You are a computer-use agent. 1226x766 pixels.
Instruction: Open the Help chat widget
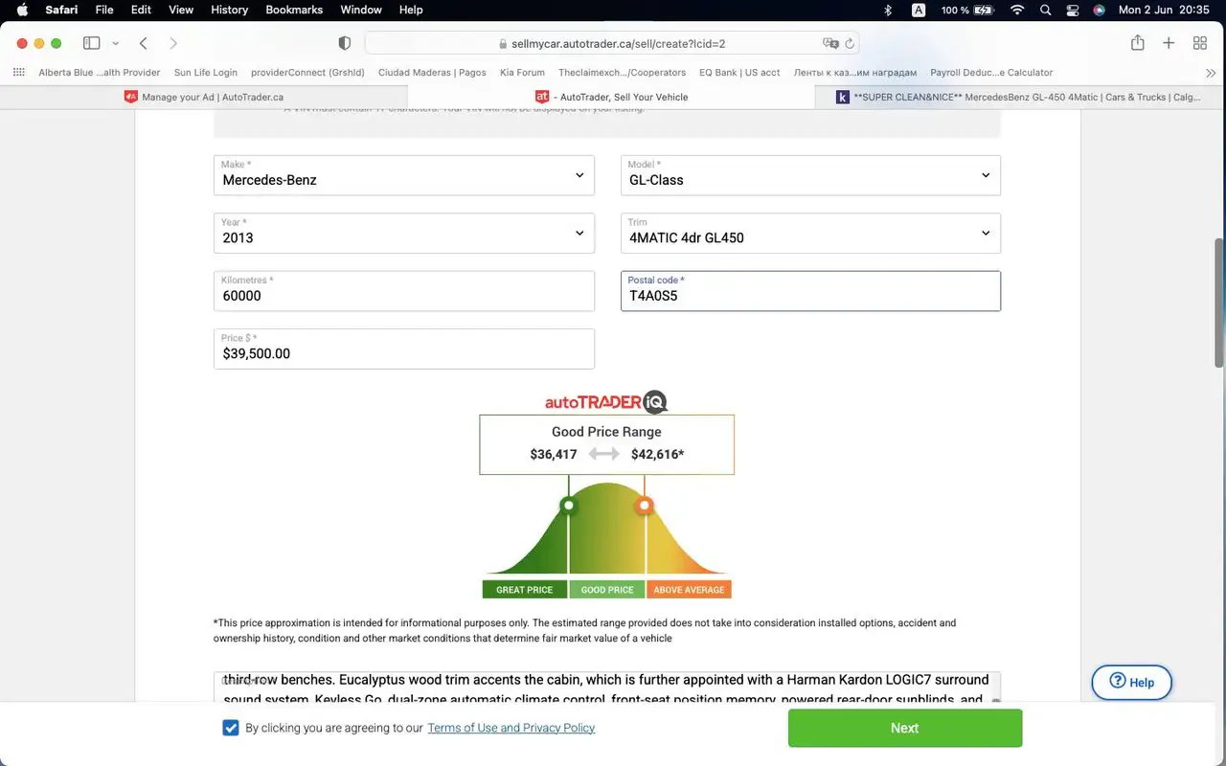click(x=1131, y=682)
